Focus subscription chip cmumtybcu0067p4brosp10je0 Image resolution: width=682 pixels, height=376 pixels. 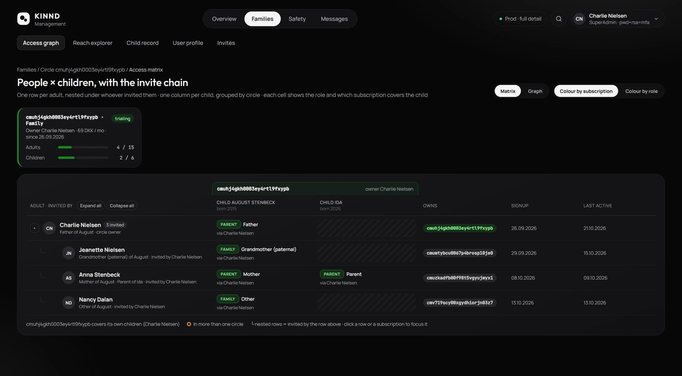[460, 253]
